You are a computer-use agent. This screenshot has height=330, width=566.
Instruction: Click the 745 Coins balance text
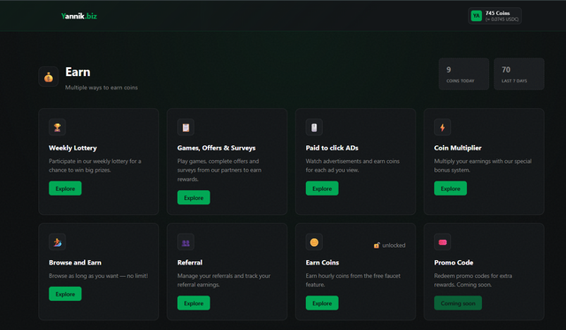click(497, 13)
